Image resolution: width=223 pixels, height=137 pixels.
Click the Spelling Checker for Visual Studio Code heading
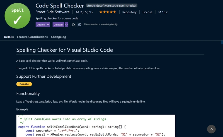click(65, 50)
